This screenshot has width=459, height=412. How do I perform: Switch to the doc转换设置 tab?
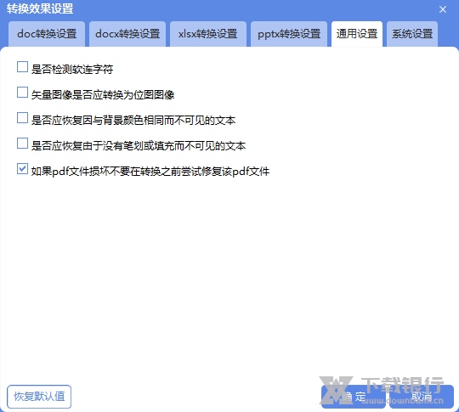pos(47,34)
